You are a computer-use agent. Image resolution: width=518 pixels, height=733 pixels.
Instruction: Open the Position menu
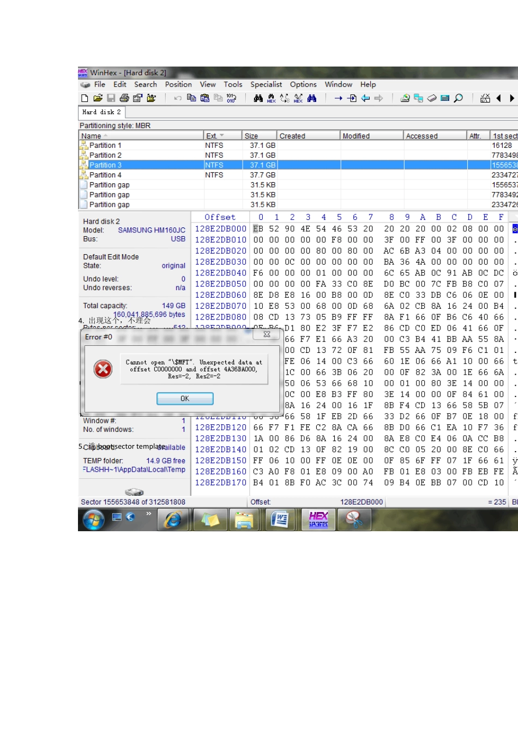[x=178, y=85]
